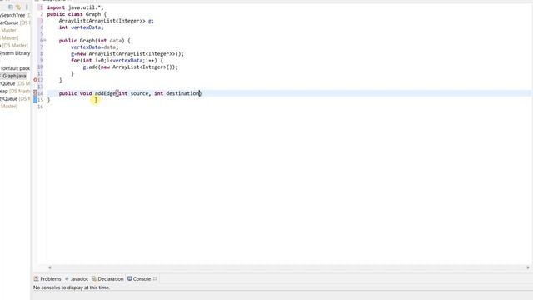Select the arQueue [DS project row

pyautogui.click(x=15, y=22)
